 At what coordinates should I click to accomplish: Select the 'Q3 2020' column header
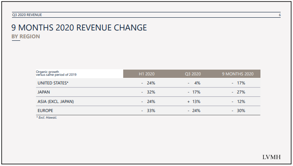tap(193, 74)
